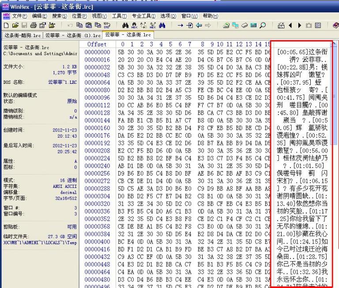This screenshot has width=339, height=288.
Task: Click the Open file folder icon
Action: click(15, 26)
